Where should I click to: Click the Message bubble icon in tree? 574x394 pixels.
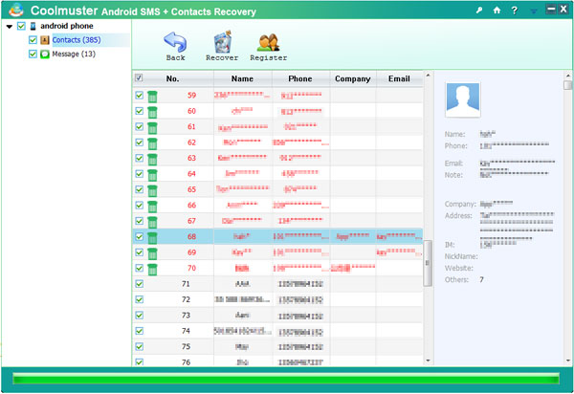pyautogui.click(x=45, y=55)
